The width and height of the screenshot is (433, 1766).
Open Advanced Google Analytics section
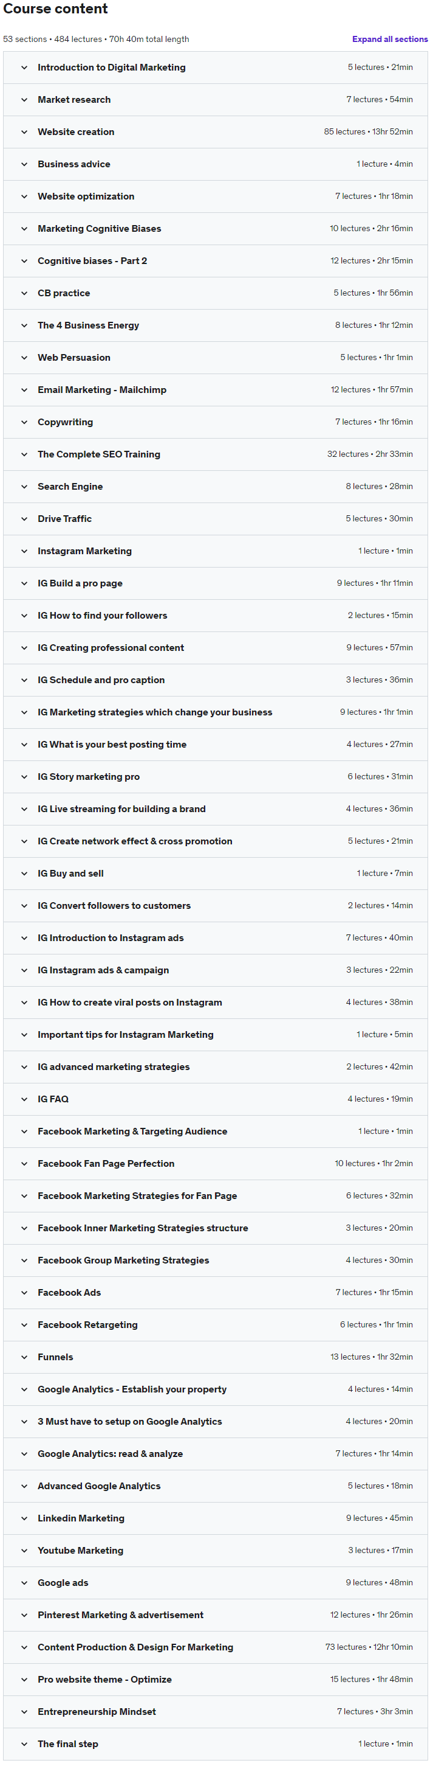pos(216,1485)
